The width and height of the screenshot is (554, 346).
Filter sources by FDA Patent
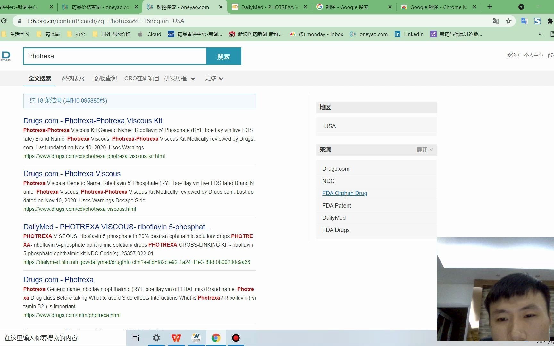pyautogui.click(x=337, y=206)
